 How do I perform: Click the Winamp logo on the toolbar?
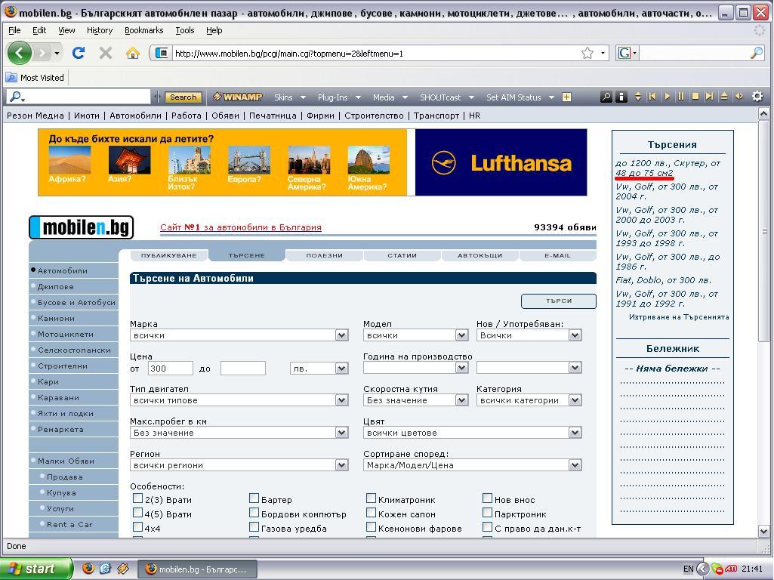237,97
